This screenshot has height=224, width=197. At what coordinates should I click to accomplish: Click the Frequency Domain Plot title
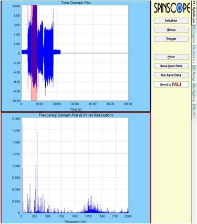click(76, 115)
